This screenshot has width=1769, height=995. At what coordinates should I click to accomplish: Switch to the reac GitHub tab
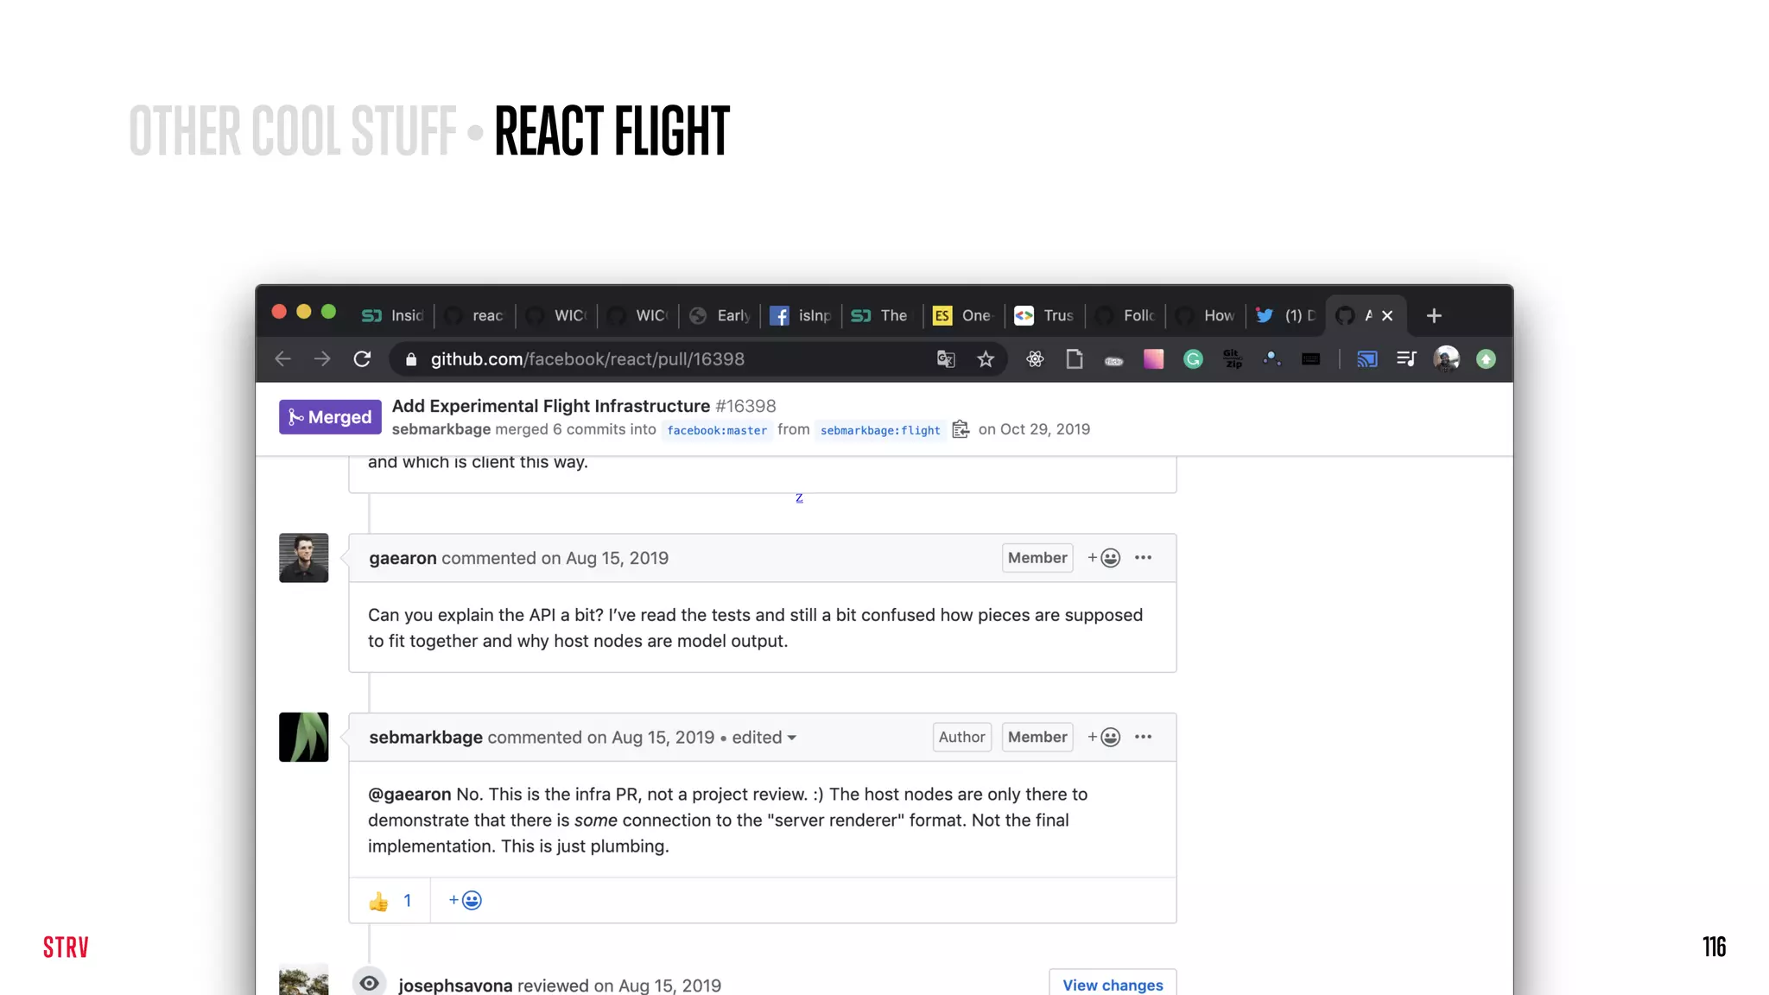click(x=474, y=316)
